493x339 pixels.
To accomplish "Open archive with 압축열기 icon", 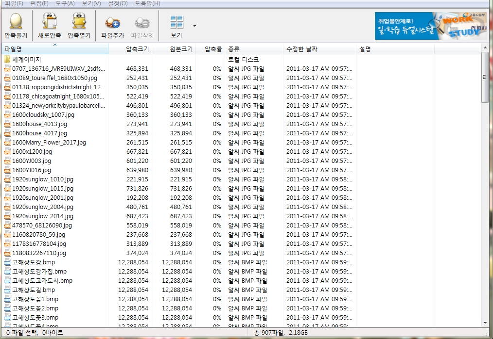I will (79, 22).
